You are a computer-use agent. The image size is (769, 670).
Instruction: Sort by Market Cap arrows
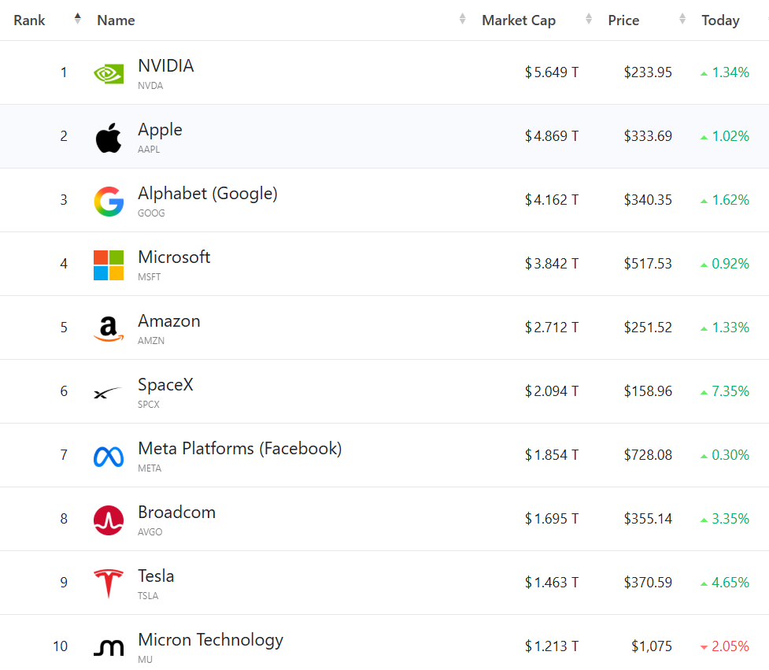click(x=589, y=19)
